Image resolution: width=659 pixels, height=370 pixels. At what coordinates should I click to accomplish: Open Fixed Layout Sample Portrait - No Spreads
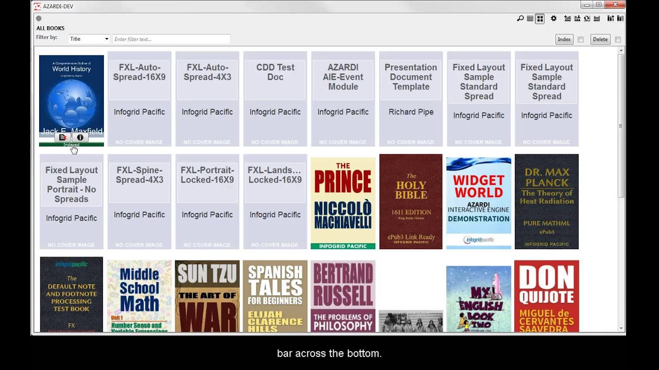[x=72, y=201]
